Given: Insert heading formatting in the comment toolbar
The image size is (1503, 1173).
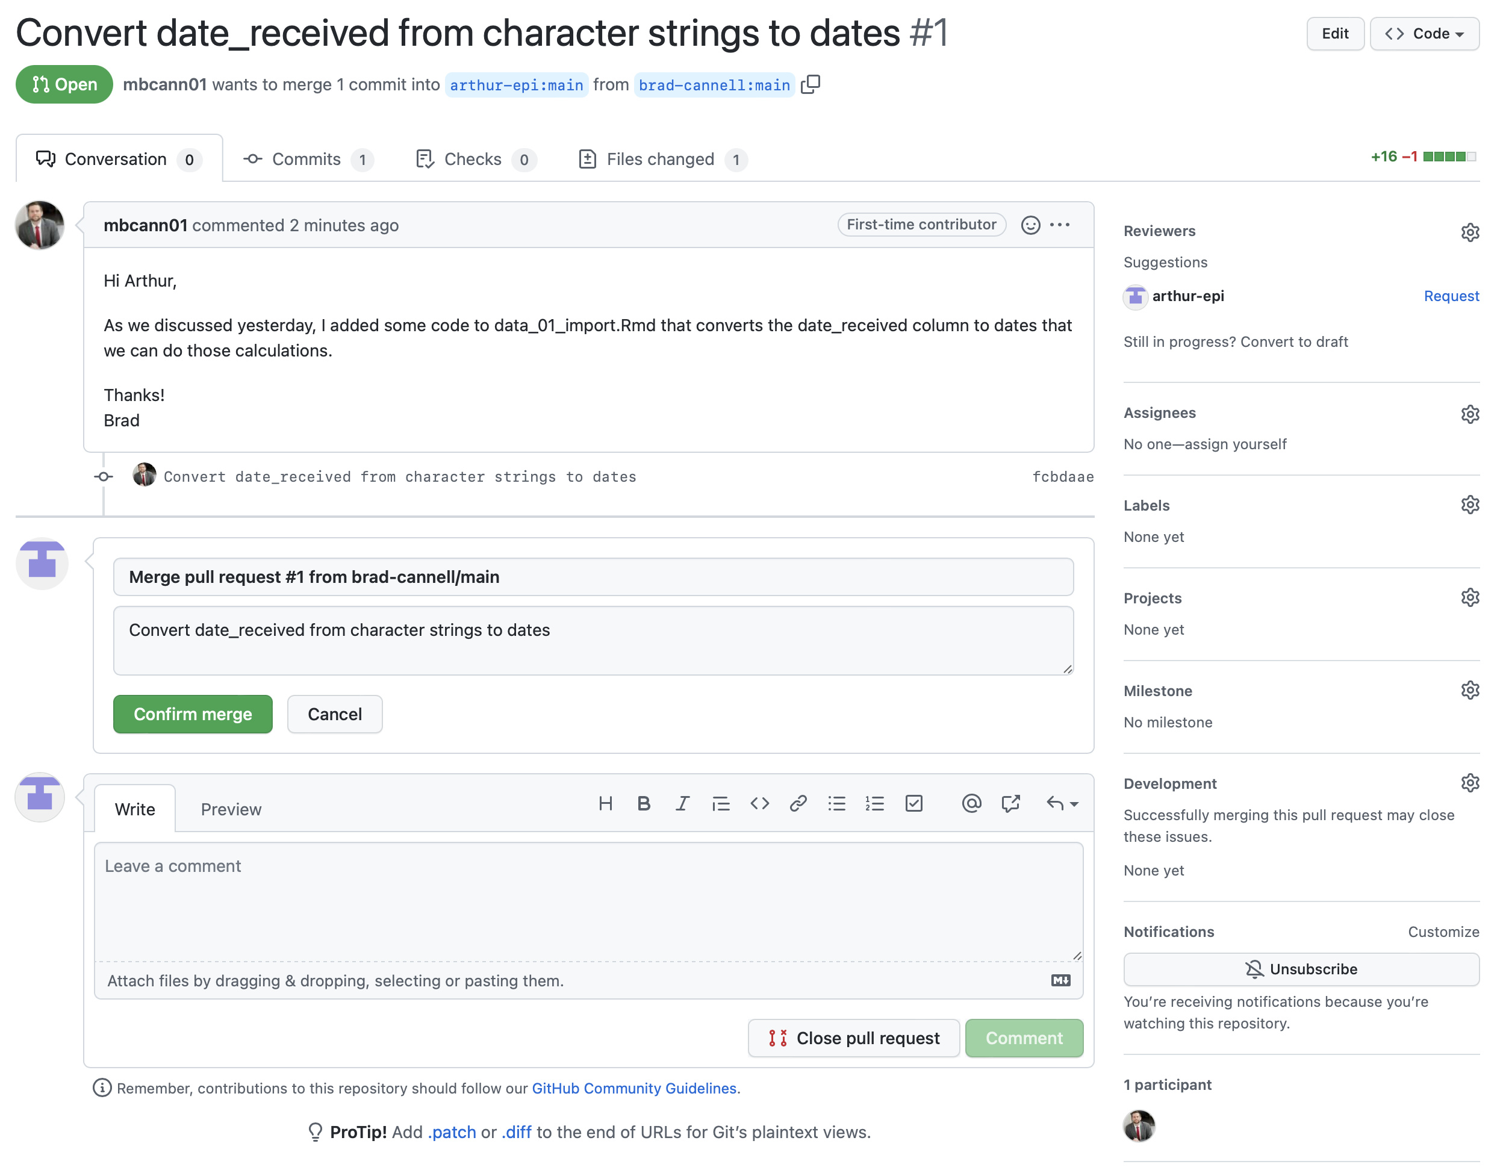Looking at the screenshot, I should point(606,803).
